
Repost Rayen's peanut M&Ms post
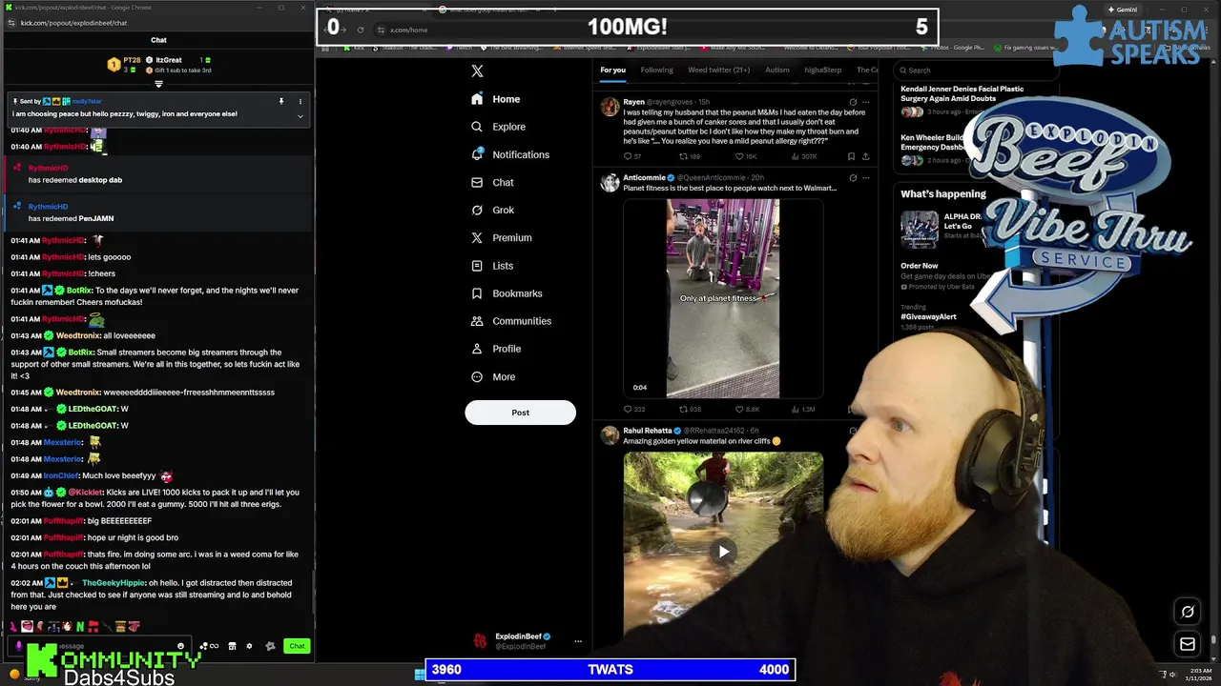689,156
